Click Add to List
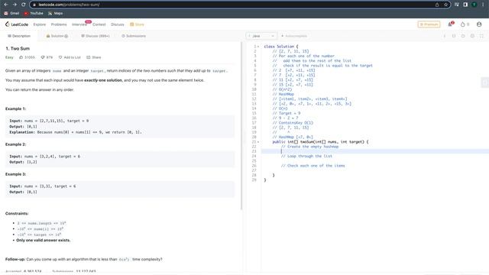The image size is (489, 275). 70,57
